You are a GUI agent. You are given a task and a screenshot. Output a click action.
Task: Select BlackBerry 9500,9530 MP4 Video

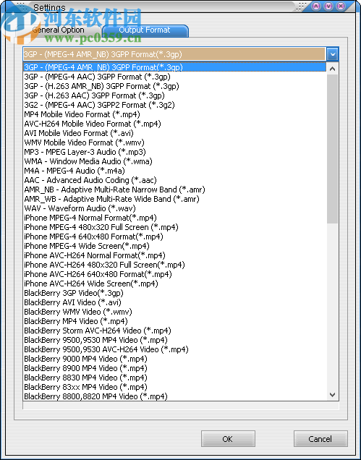click(174, 340)
